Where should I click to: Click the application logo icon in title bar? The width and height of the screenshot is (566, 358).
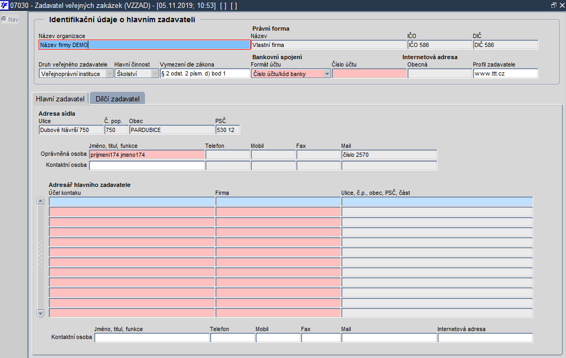pos(4,5)
